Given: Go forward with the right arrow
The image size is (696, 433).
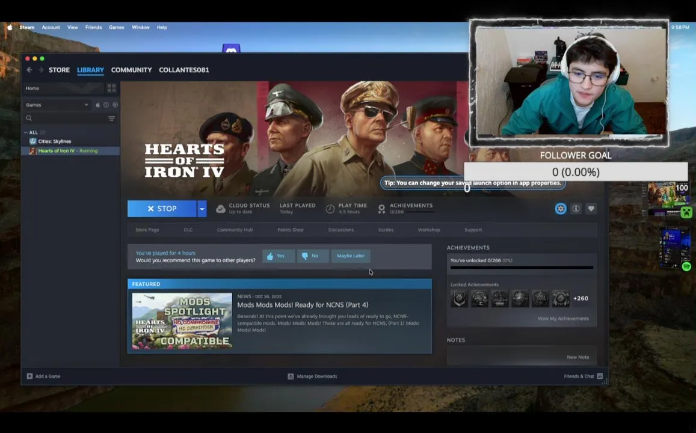Looking at the screenshot, I should pos(40,70).
